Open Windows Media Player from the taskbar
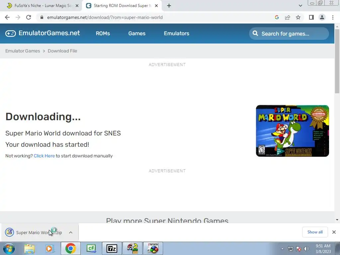Screen dimensions: 340x255 pos(49,248)
